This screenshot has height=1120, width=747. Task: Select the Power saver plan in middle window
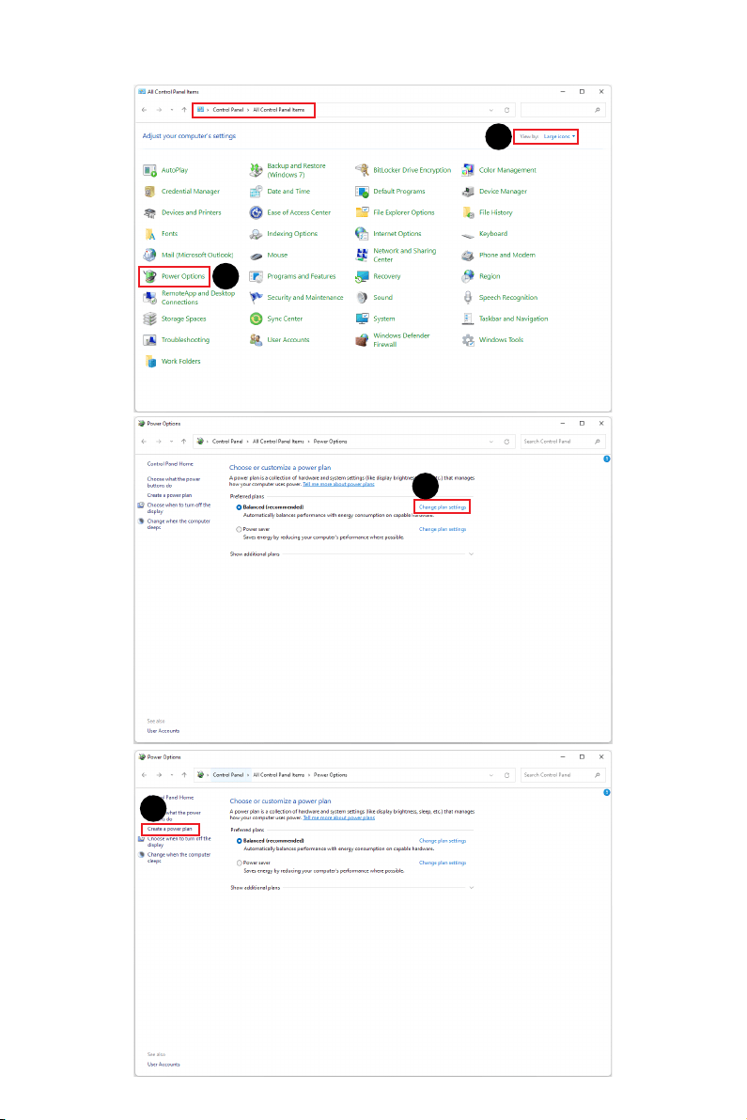240,529
